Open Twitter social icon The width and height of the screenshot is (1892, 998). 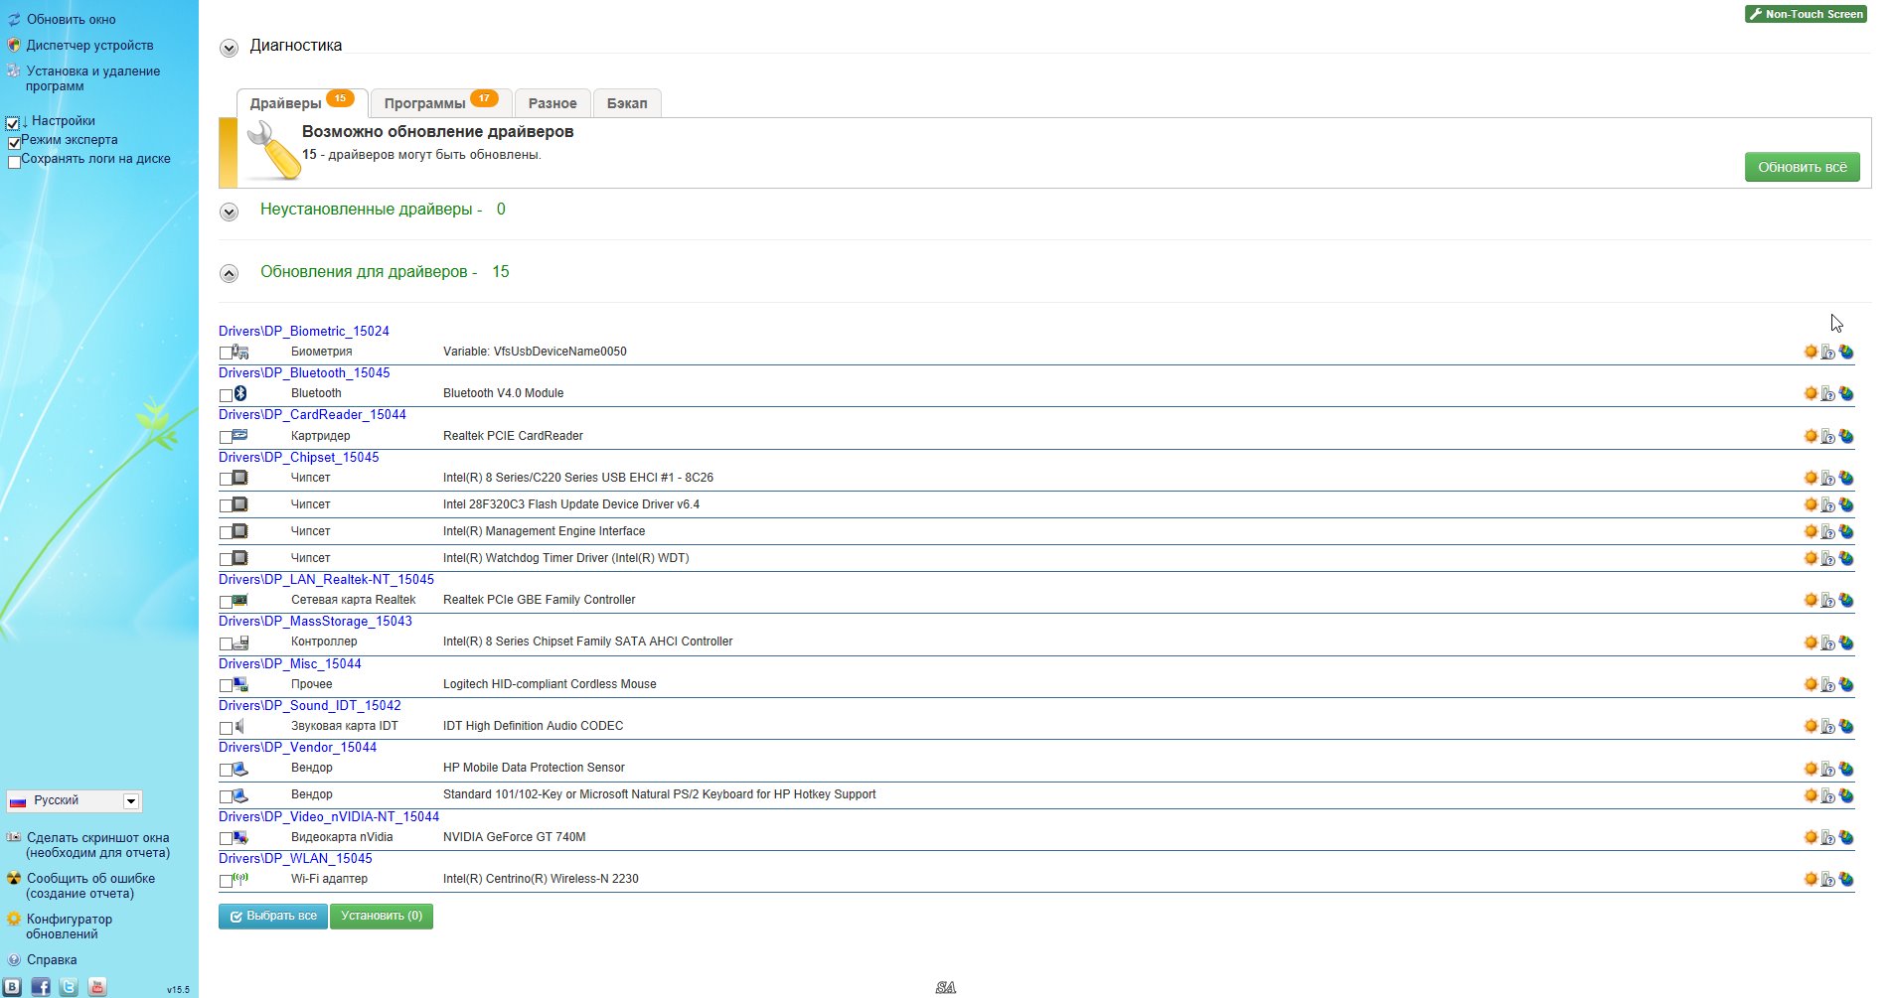(x=69, y=987)
